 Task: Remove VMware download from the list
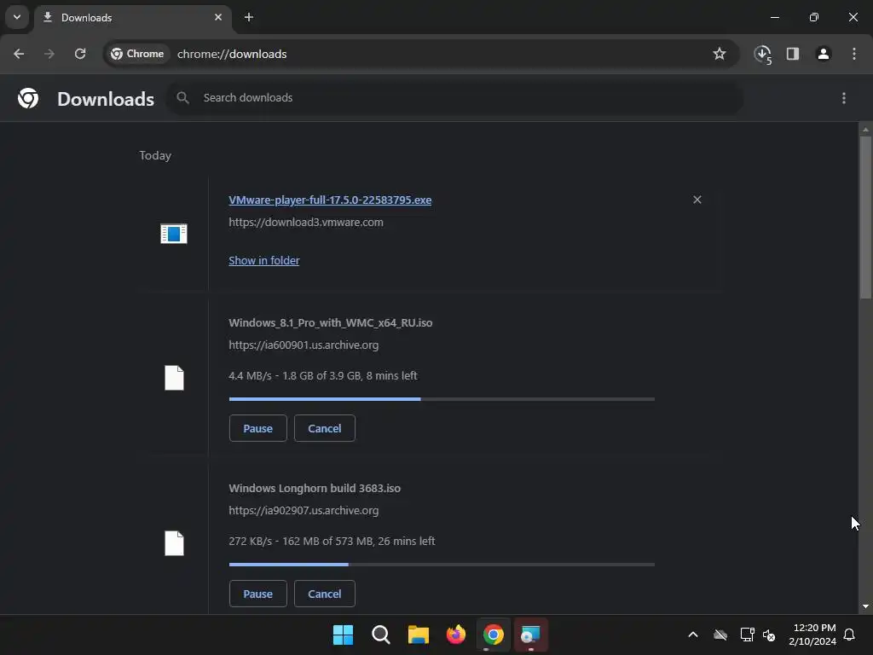pos(697,200)
